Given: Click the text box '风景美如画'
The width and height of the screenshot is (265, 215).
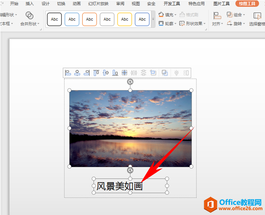Looking at the screenshot, I should (119, 186).
